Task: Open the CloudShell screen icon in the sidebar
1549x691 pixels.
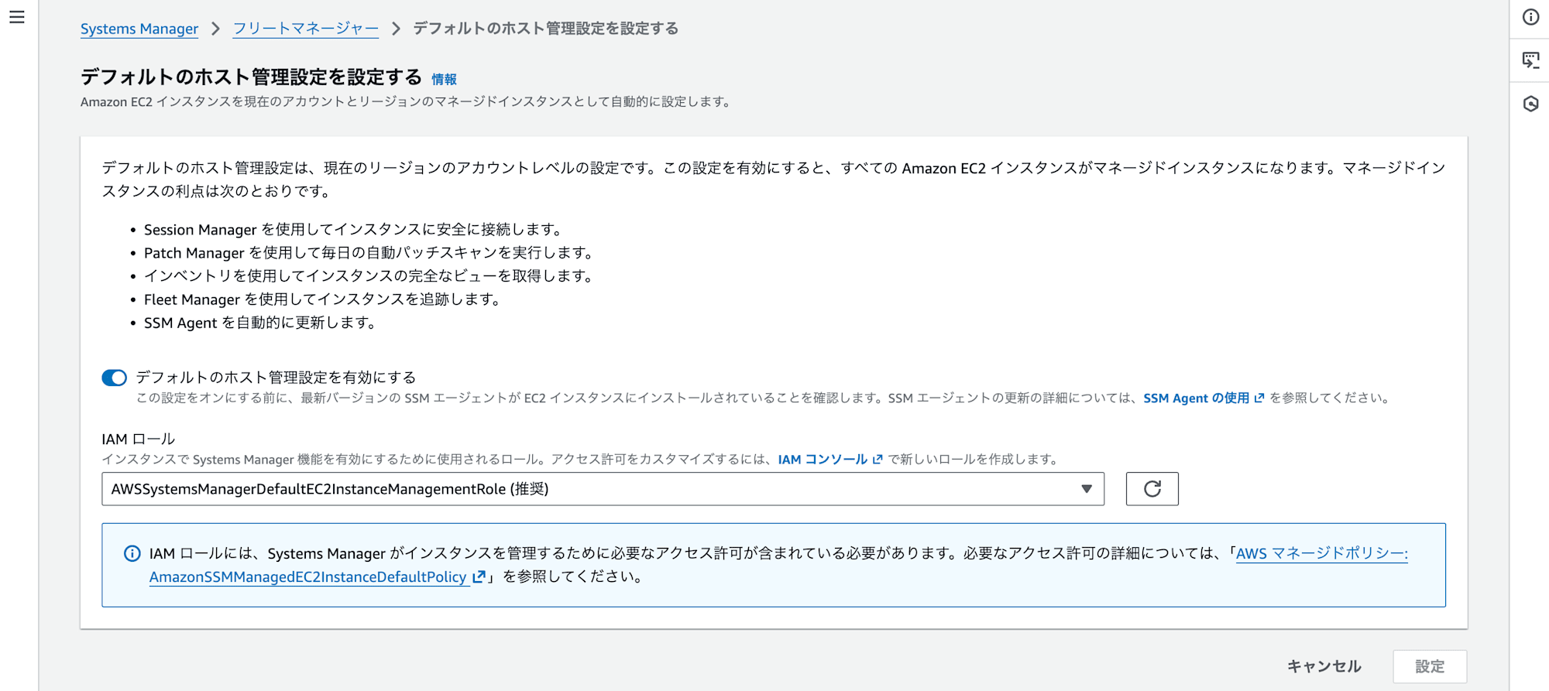Action: click(1530, 60)
